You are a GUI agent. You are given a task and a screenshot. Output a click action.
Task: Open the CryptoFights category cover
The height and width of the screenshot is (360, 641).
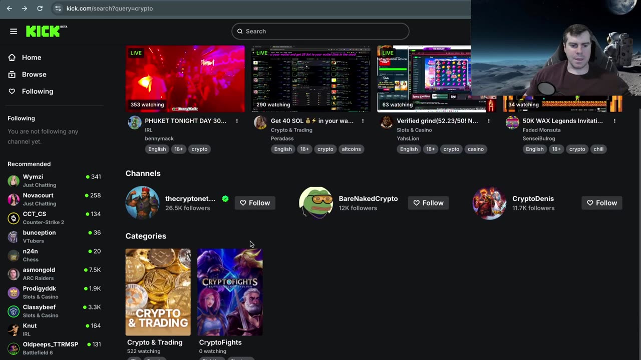[230, 292]
